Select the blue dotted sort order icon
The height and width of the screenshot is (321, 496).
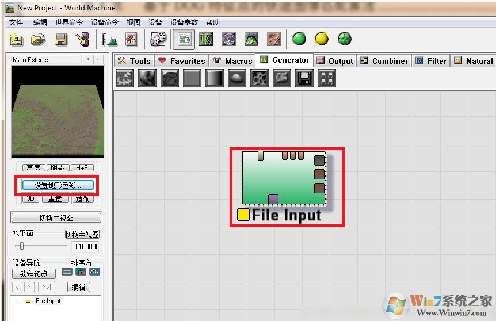coord(94,272)
